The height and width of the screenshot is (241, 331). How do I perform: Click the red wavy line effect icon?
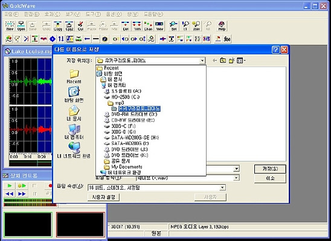(x=43, y=39)
